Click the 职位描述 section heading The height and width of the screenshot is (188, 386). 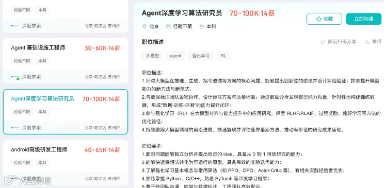click(x=153, y=42)
